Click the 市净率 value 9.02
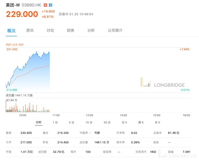 tap(134, 133)
